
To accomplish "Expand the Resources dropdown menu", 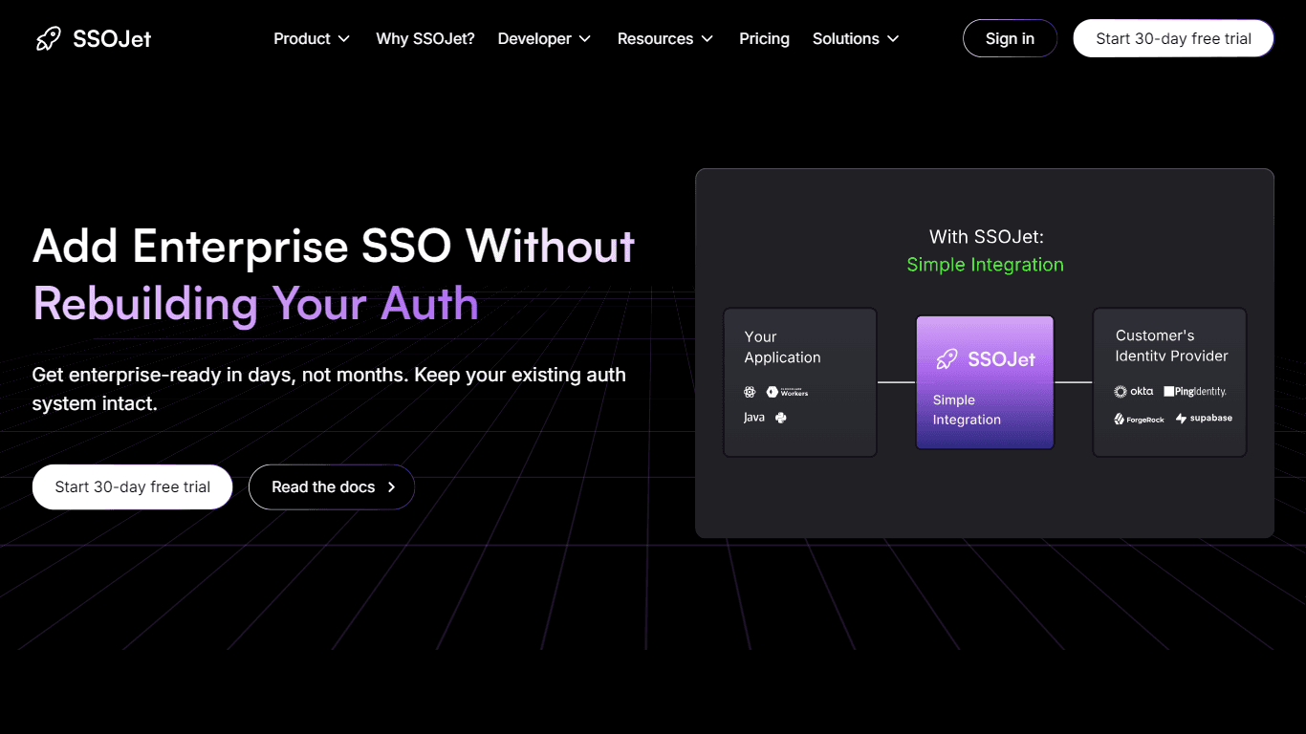I will click(x=665, y=39).
